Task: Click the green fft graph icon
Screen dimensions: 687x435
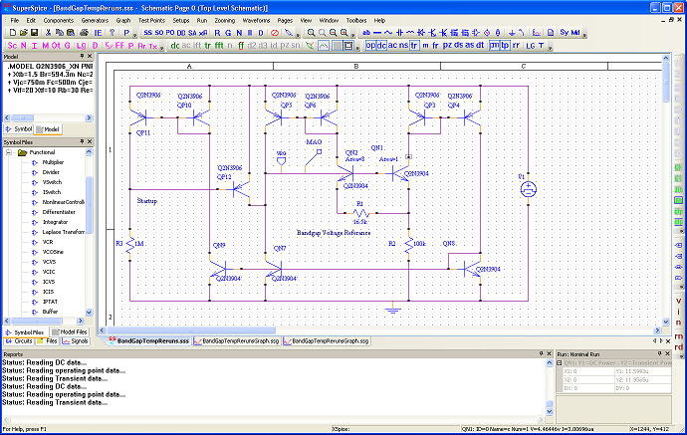Action: tap(219, 46)
